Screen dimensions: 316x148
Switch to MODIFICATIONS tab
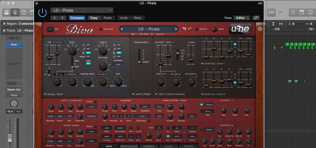(129, 146)
